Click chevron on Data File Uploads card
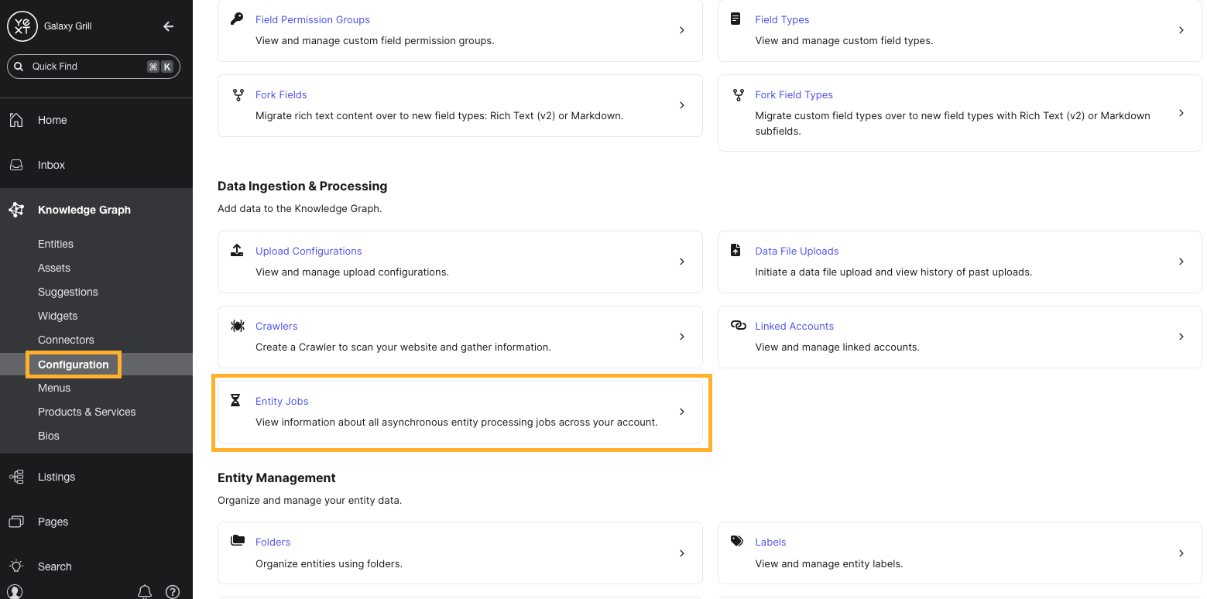This screenshot has height=599, width=1207. [x=1181, y=262]
